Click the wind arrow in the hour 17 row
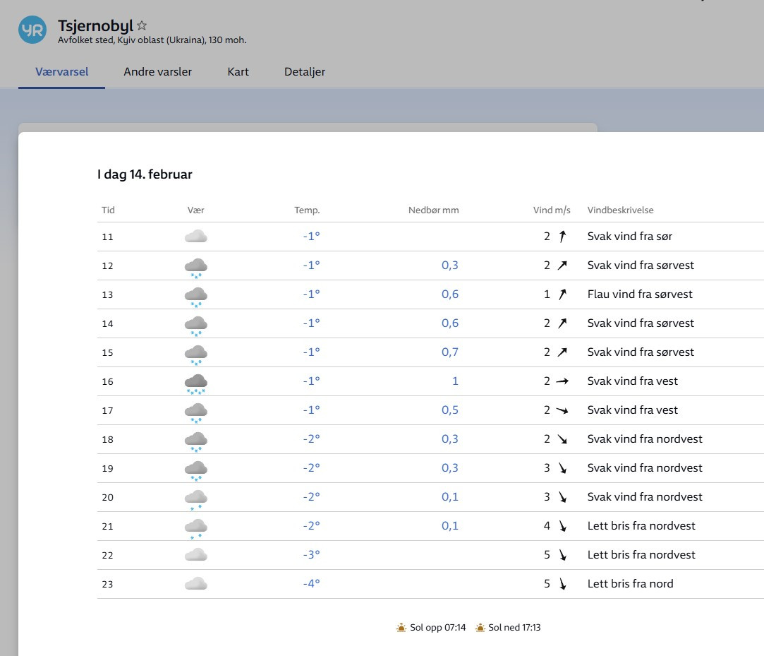Viewport: 764px width, 656px height. pyautogui.click(x=562, y=410)
